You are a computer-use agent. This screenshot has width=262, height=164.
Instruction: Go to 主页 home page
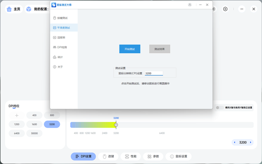tap(13, 9)
